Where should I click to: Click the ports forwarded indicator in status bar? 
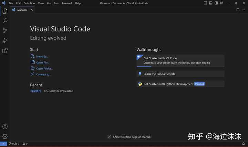tap(25, 144)
